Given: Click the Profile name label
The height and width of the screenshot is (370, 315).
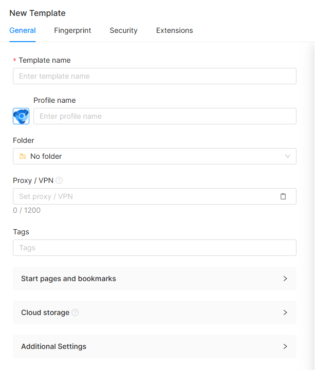Looking at the screenshot, I should coord(54,100).
